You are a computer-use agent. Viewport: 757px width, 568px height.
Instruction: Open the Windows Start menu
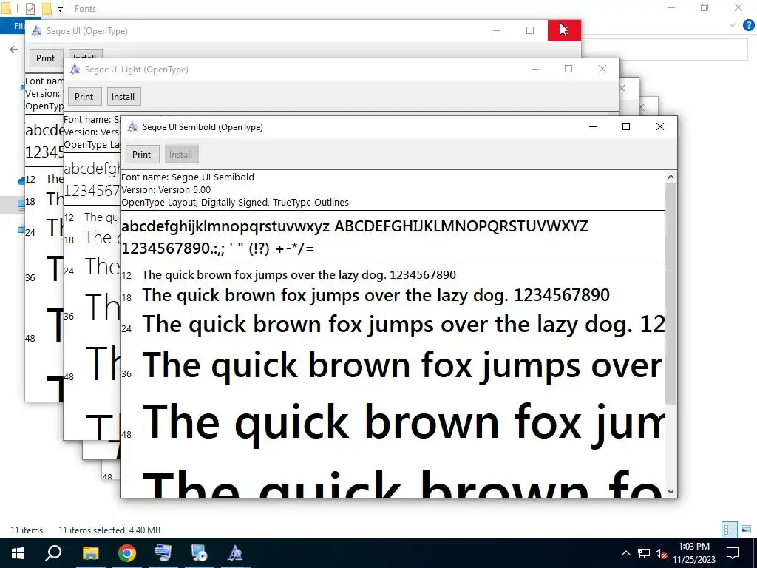(18, 553)
